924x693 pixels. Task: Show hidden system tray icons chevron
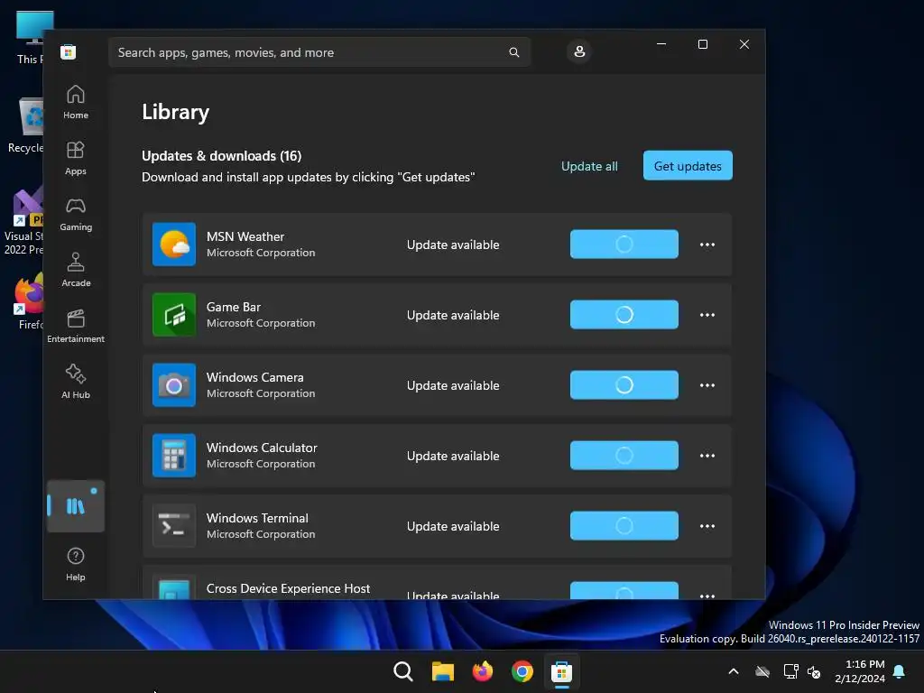pos(734,671)
